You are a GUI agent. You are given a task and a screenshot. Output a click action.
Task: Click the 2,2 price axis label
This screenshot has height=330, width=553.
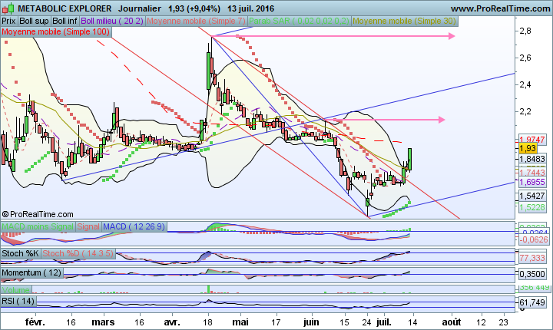point(525,111)
